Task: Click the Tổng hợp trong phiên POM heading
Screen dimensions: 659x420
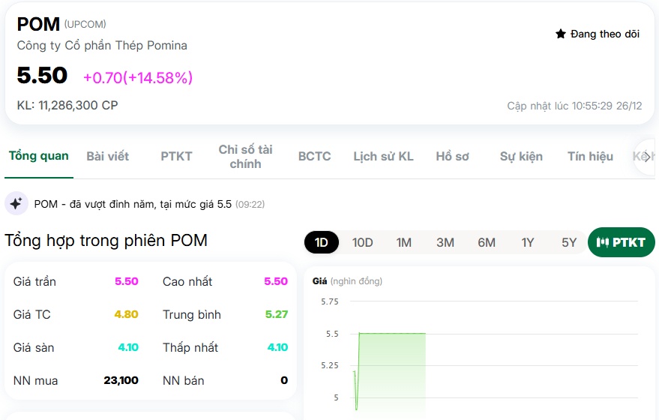Action: pos(106,241)
